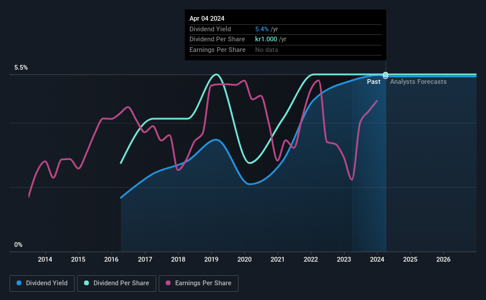Click the Dividend Per Share tooltip row label
The height and width of the screenshot is (300, 486).
tap(217, 40)
